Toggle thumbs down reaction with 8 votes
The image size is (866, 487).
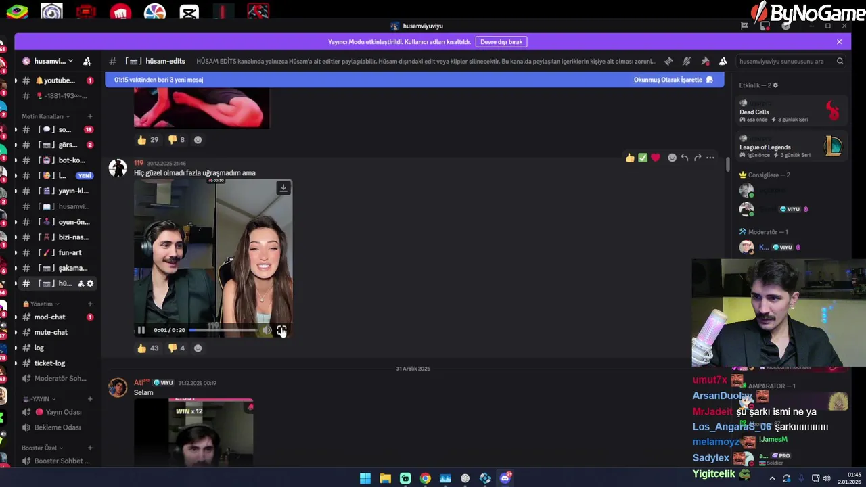click(x=177, y=139)
